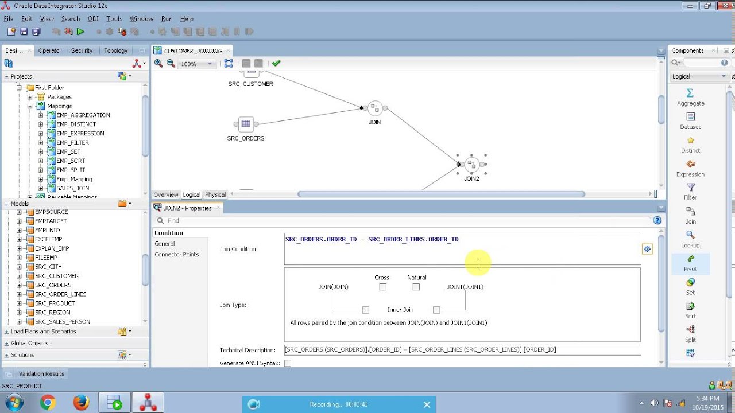Expand the EMP_AGGREGATION mapping node
Screen dimensions: 735x413
[40, 115]
